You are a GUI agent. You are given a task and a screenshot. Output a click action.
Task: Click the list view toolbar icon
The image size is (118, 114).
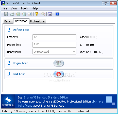click(x=24, y=14)
